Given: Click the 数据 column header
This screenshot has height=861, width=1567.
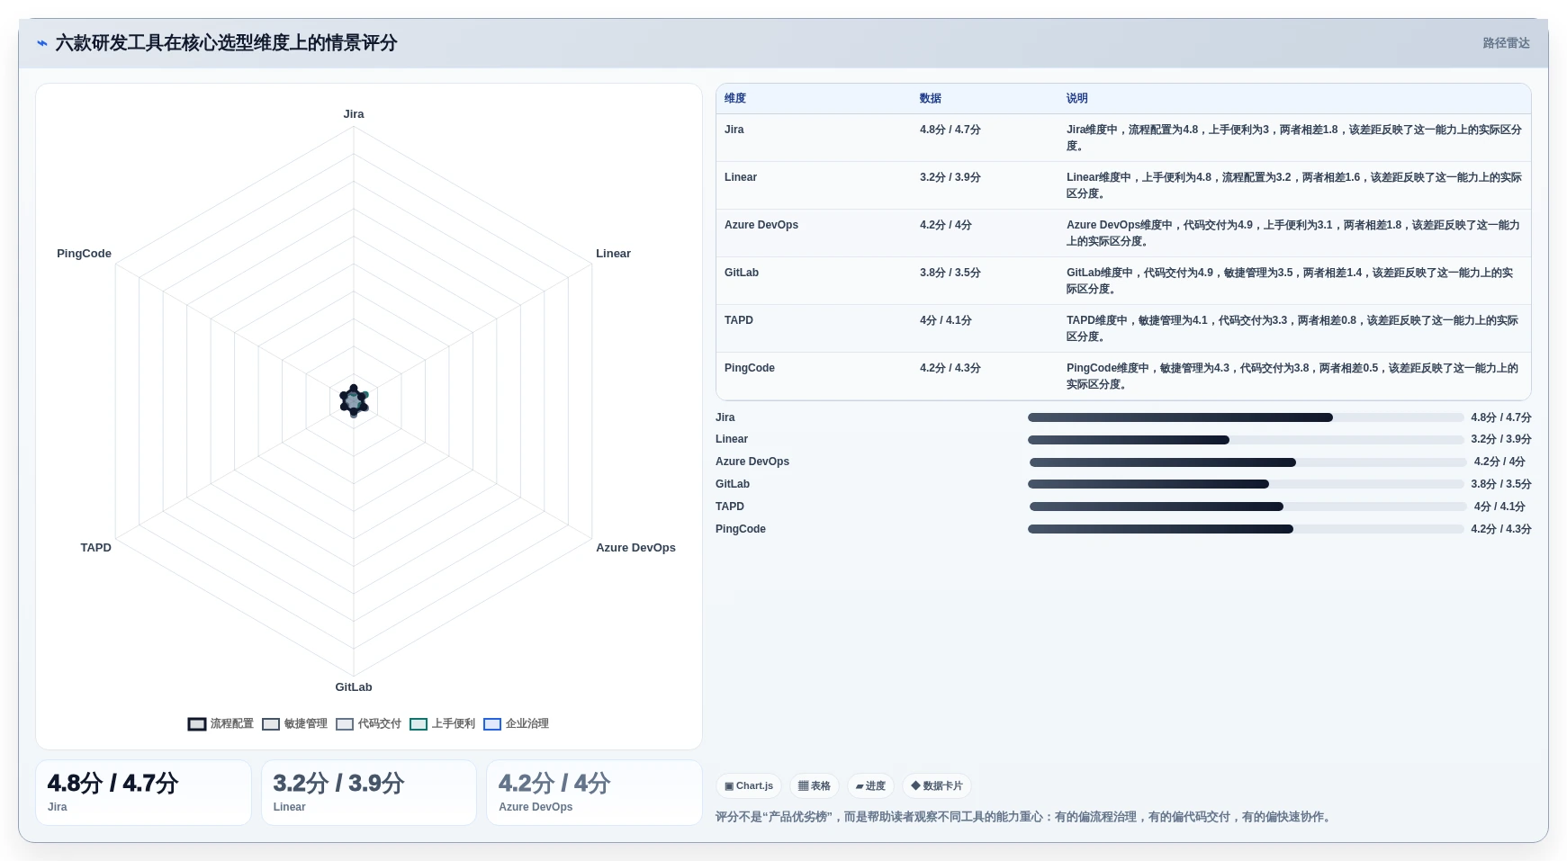Looking at the screenshot, I should [931, 98].
